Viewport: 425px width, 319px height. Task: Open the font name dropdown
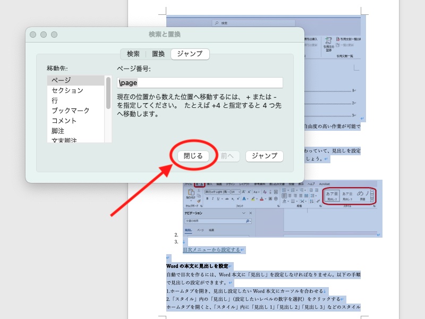coord(217,191)
